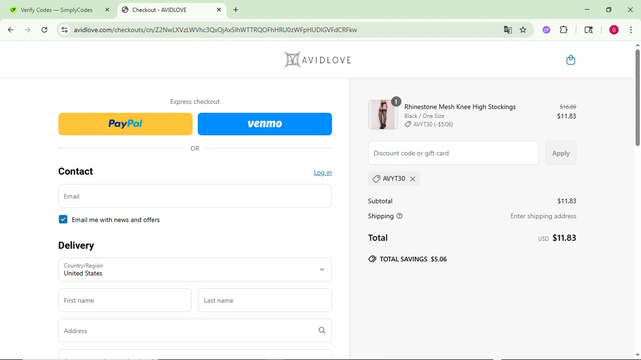This screenshot has height=360, width=641.
Task: Uncheck Email me with news and offers
Action: coord(63,220)
